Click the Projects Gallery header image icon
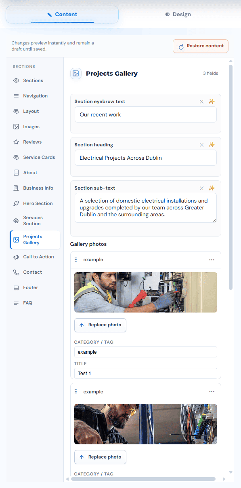Viewport: 241px width, 488px height. [76, 74]
